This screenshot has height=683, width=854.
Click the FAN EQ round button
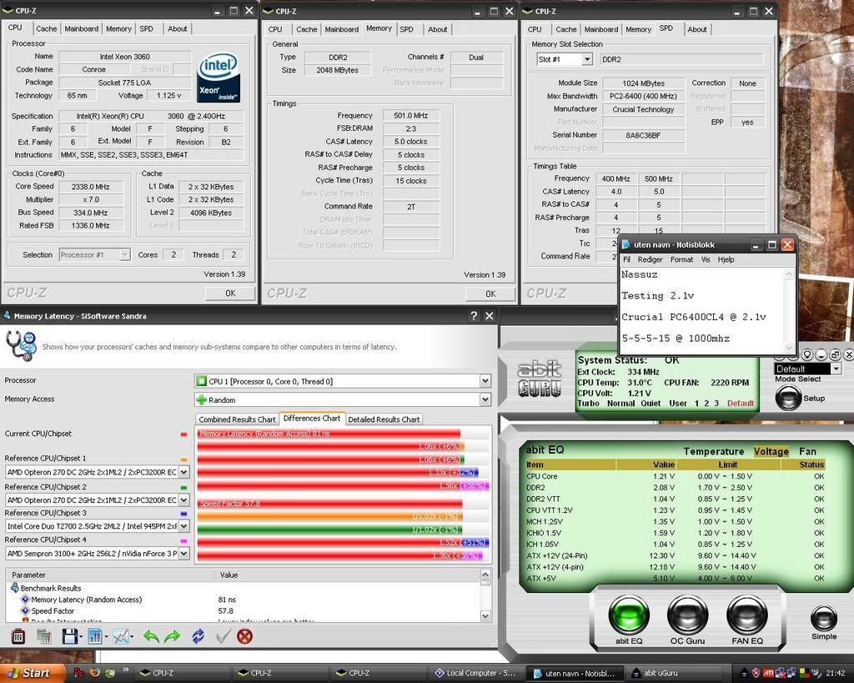tap(747, 615)
